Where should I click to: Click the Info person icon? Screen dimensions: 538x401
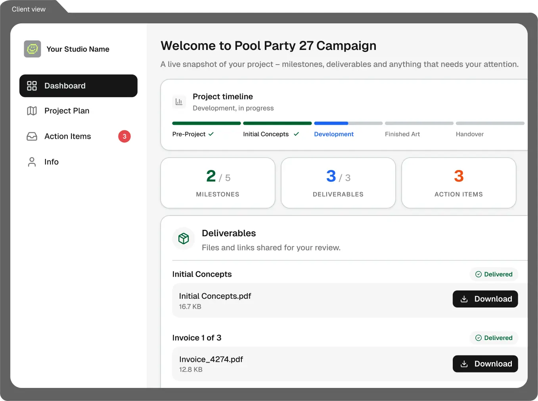point(32,162)
